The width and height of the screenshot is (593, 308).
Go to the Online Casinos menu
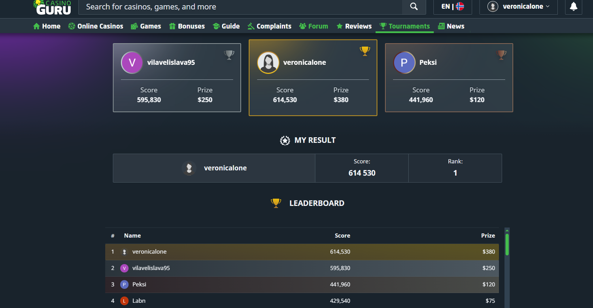tap(96, 26)
